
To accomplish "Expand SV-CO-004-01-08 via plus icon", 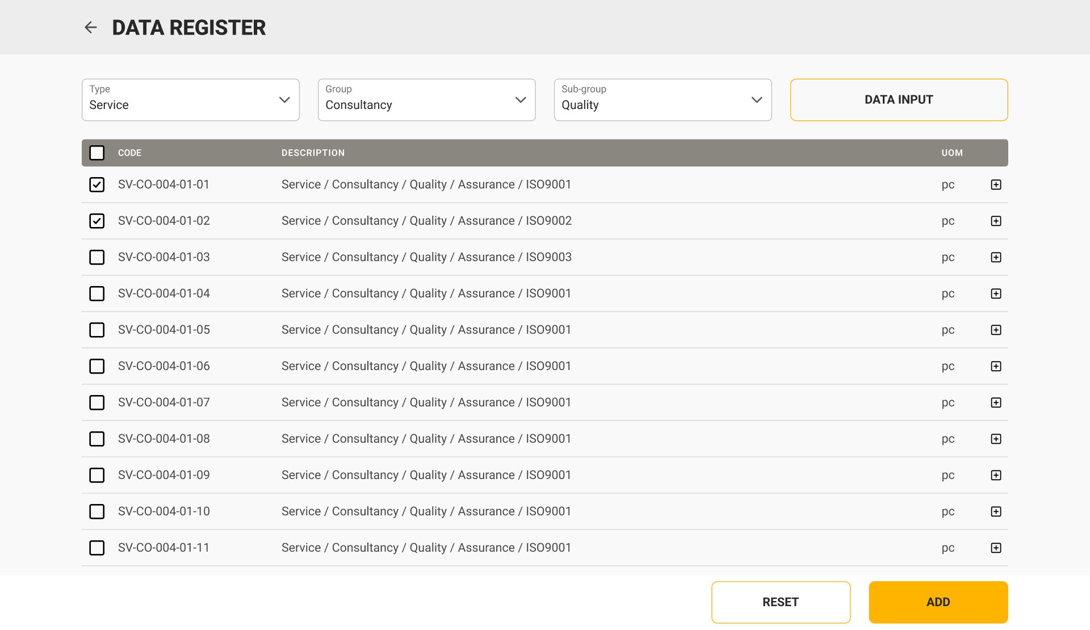I will click(x=996, y=439).
